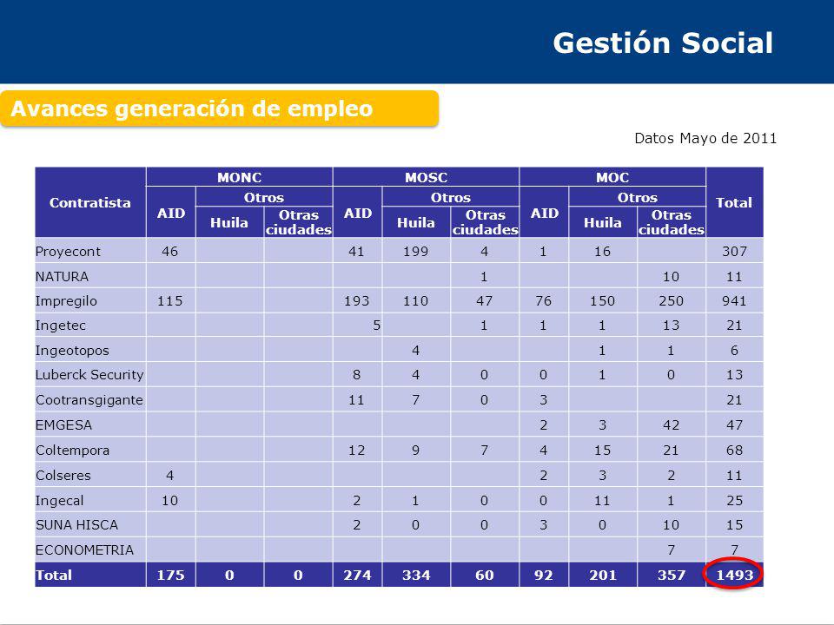The width and height of the screenshot is (834, 625).
Task: Click the value "16" in Proyecont row
Action: [603, 252]
